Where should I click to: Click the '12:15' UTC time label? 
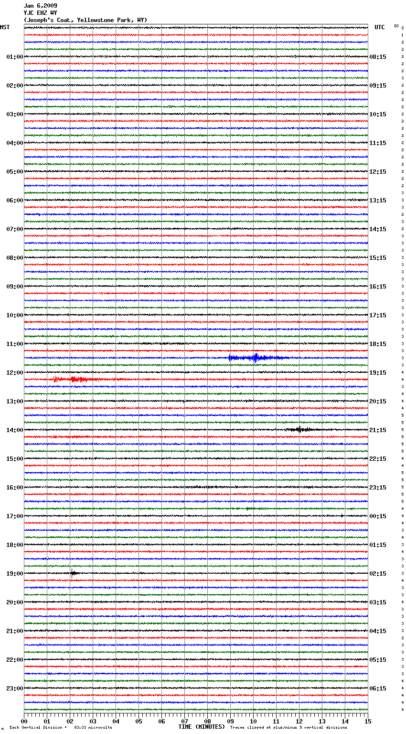coord(378,172)
